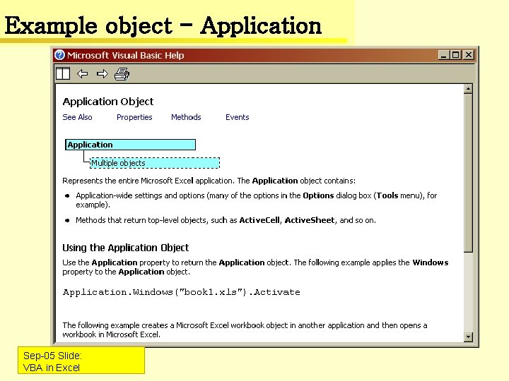Viewport: 509px width, 381px height.
Task: Open the Methods link
Action: tap(186, 117)
